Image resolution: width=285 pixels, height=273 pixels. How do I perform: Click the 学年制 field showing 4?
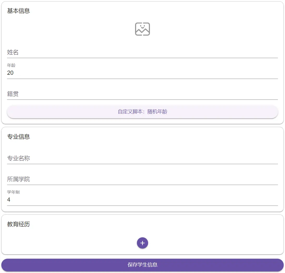click(x=142, y=197)
